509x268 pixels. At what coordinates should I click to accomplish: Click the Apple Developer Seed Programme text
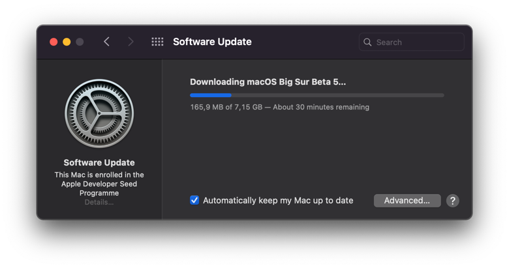pos(99,184)
